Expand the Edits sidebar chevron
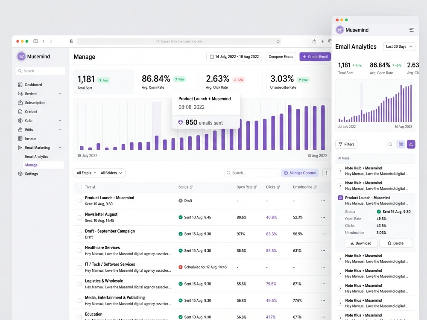This screenshot has width=427, height=320. [x=60, y=130]
